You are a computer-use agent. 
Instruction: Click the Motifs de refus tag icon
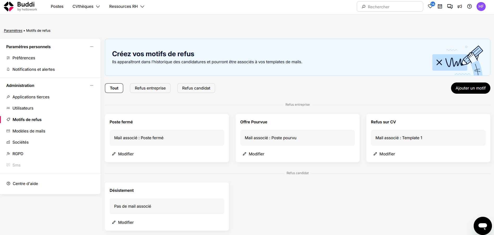(8, 119)
